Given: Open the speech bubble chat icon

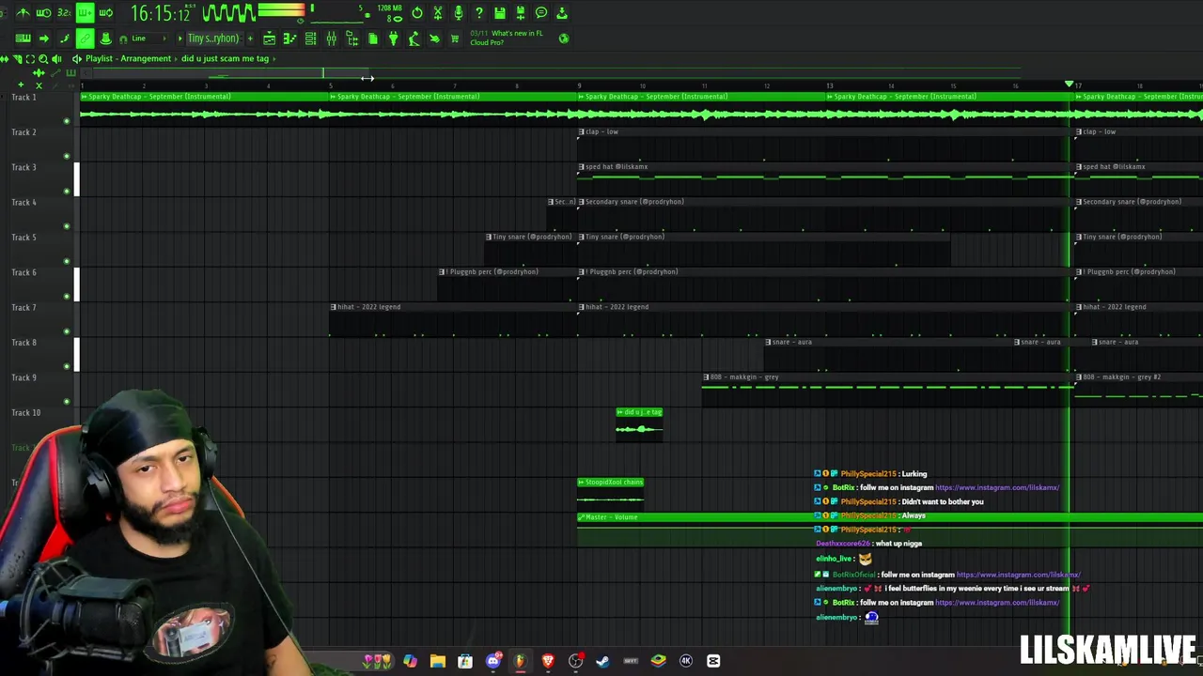Looking at the screenshot, I should coord(541,13).
